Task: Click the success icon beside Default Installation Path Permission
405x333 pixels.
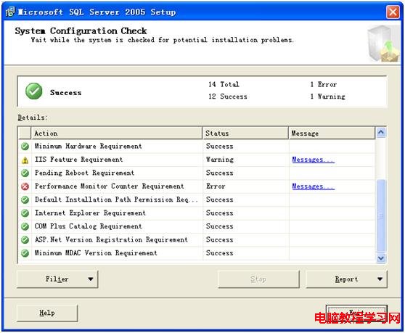Action: click(x=25, y=200)
